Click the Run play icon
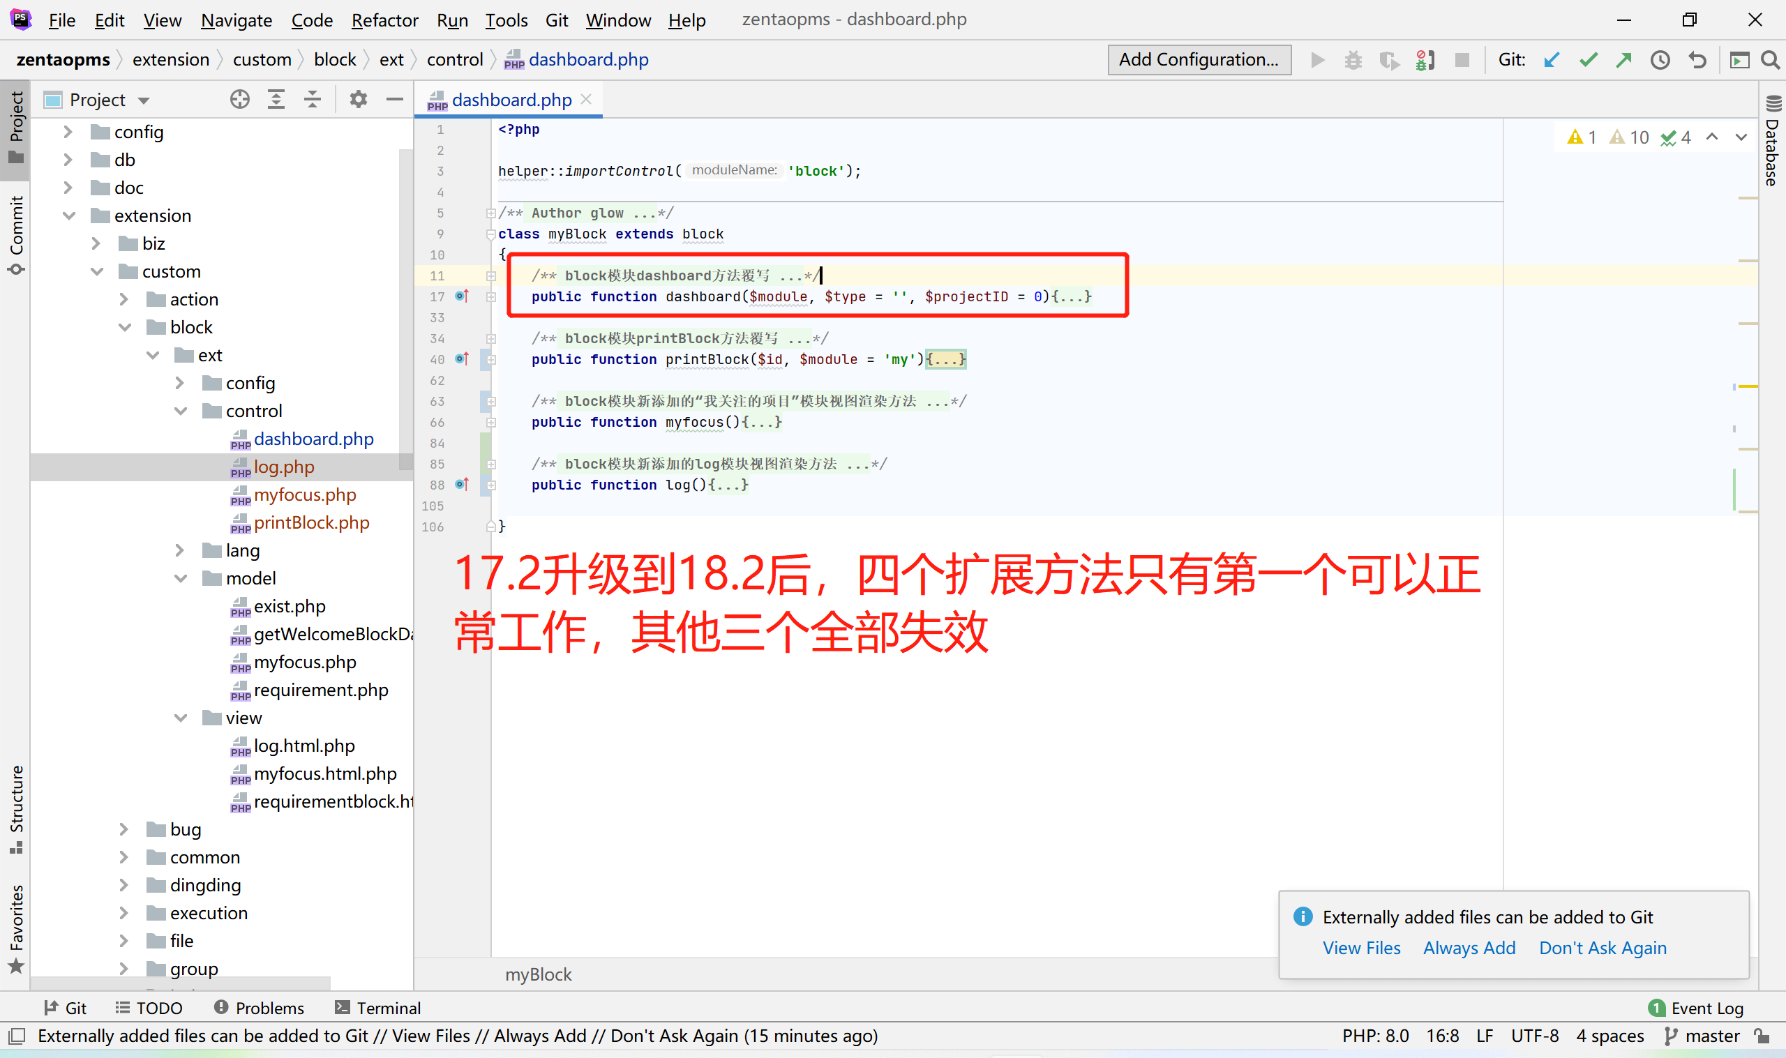The width and height of the screenshot is (1786, 1058). click(1318, 60)
